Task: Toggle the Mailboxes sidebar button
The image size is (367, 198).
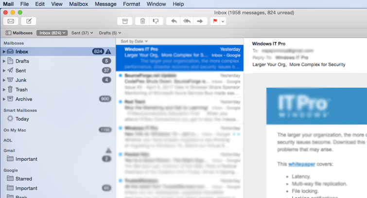Action: 19,33
